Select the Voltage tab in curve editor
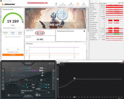This screenshot has height=99, width=124. click(58, 63)
